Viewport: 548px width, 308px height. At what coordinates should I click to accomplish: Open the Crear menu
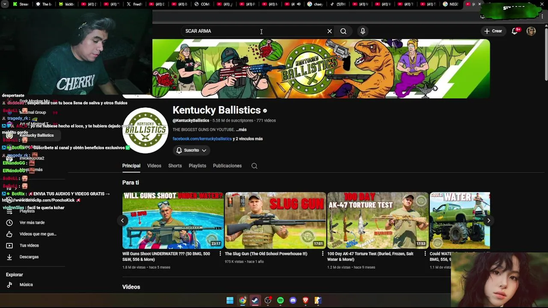493,31
